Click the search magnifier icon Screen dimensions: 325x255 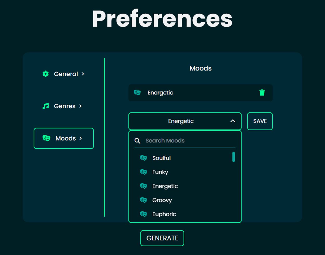137,141
